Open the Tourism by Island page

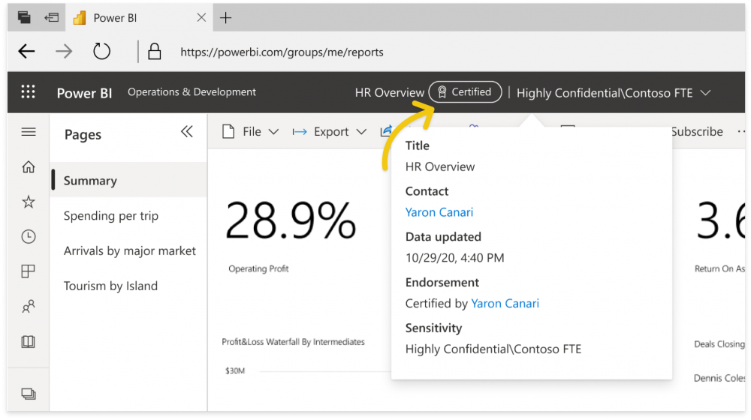(110, 286)
